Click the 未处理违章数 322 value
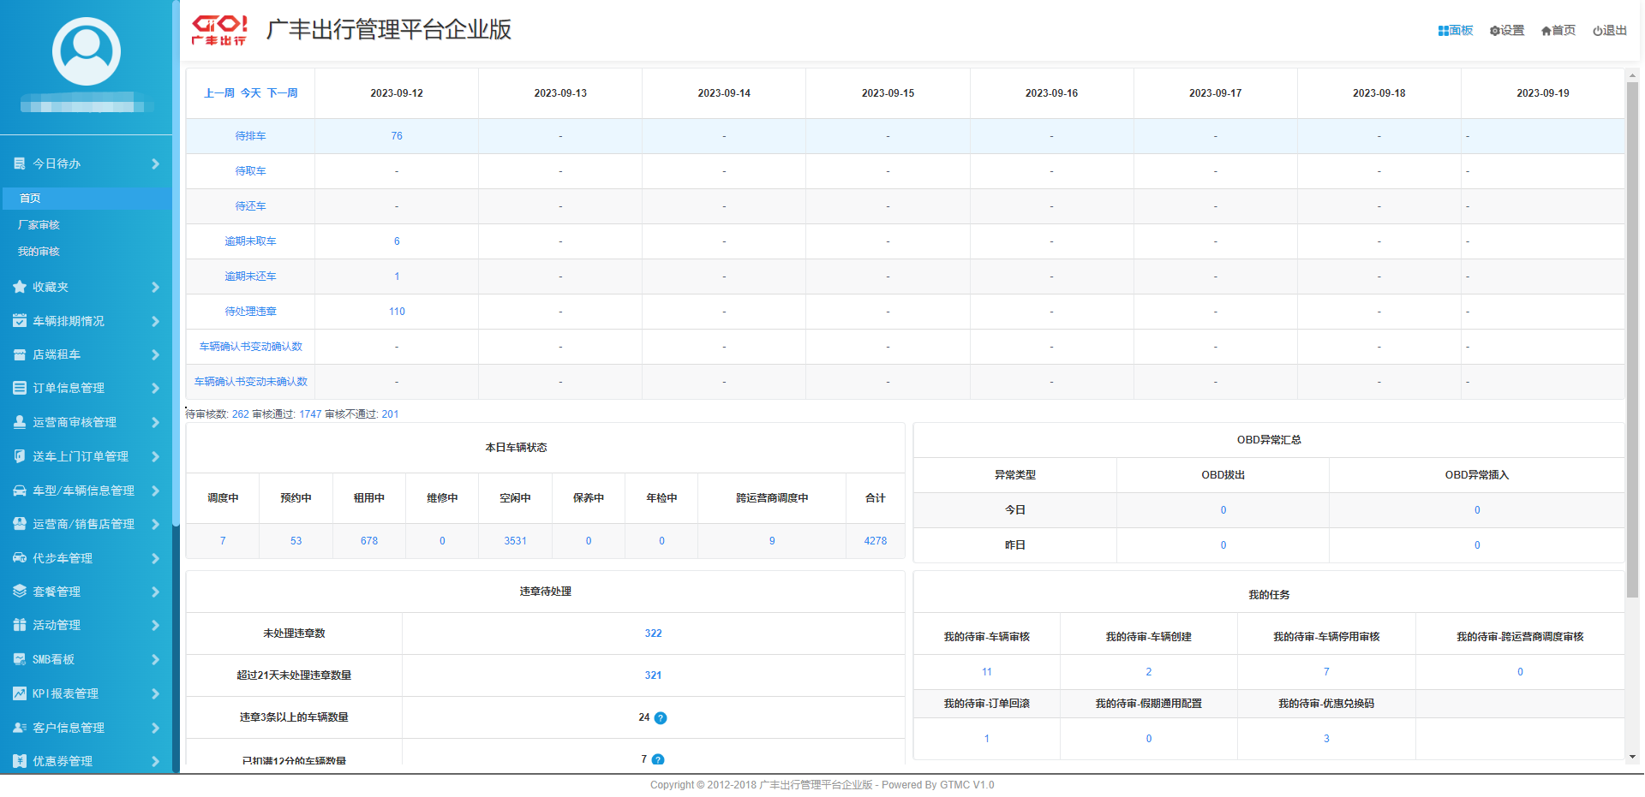Screen dimensions: 1645x797 pos(653,633)
